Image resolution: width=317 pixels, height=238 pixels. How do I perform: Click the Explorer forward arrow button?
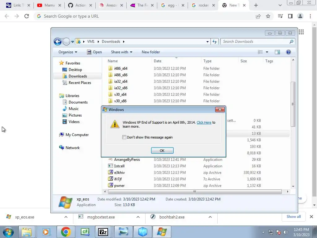66,42
